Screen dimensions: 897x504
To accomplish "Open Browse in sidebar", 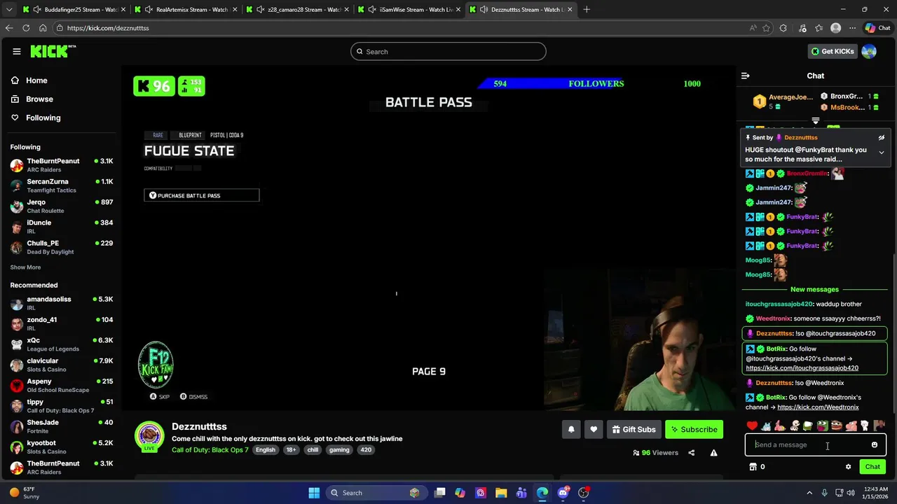I will coord(32,99).
